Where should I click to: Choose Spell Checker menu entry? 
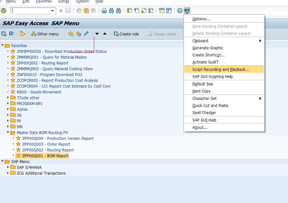coord(224,112)
